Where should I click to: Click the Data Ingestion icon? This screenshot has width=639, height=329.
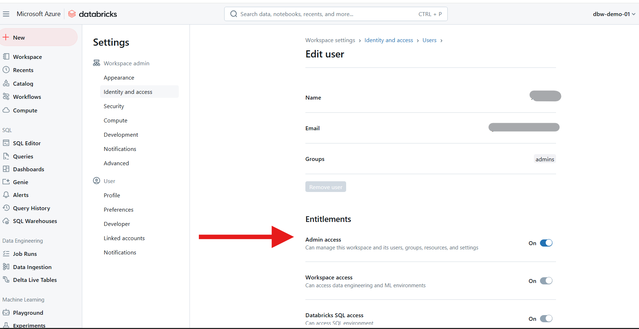pos(6,267)
